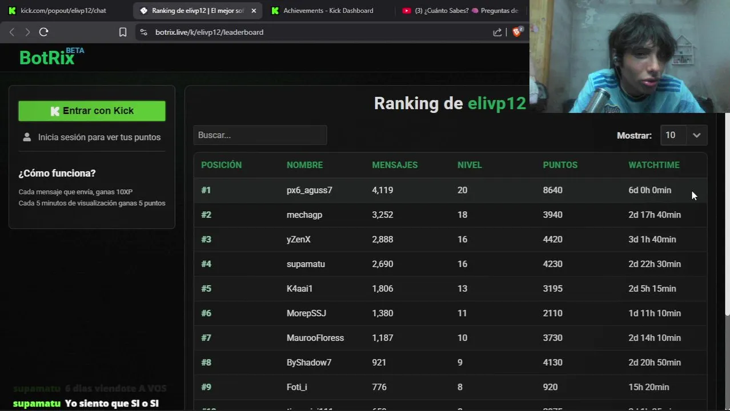This screenshot has height=411, width=730.
Task: Click the Kick icon on Entrar con Kick button
Action: click(x=55, y=111)
